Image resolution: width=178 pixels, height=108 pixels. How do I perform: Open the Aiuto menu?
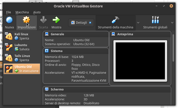pyautogui.click(x=37, y=12)
